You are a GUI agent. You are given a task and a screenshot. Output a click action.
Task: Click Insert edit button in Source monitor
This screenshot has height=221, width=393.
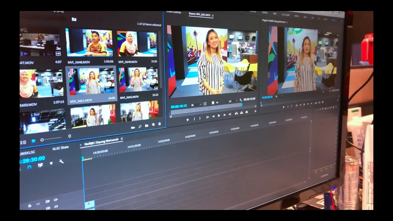point(236,113)
